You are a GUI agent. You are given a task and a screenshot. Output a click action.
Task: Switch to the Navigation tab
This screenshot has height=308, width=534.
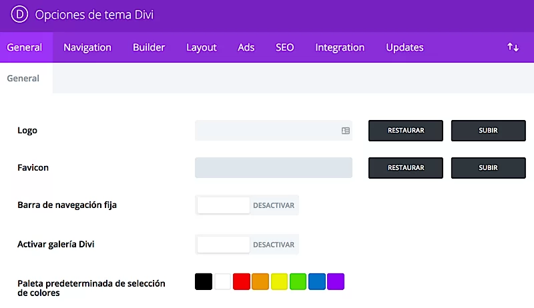[x=87, y=47]
